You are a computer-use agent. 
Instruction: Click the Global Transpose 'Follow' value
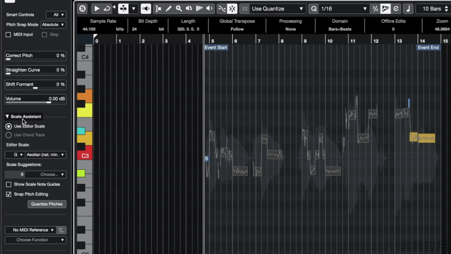(237, 29)
